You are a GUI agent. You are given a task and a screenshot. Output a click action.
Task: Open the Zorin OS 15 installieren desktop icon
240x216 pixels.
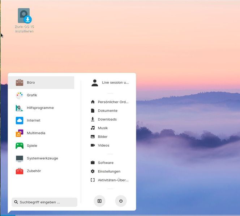click(x=24, y=21)
